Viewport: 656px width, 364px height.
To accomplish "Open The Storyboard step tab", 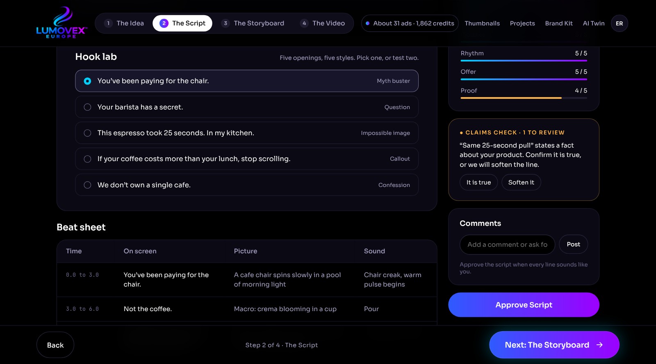I will click(x=253, y=23).
